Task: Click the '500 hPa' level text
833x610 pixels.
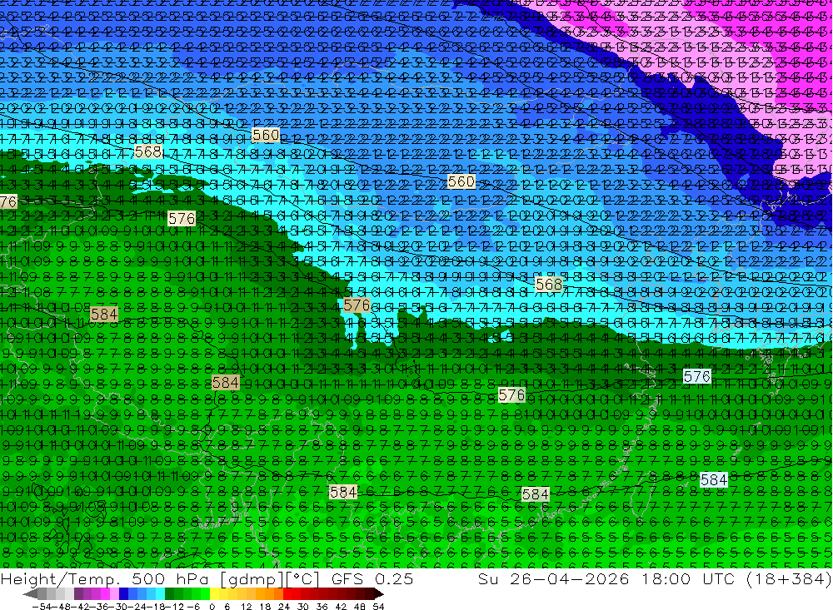Action: click(168, 579)
